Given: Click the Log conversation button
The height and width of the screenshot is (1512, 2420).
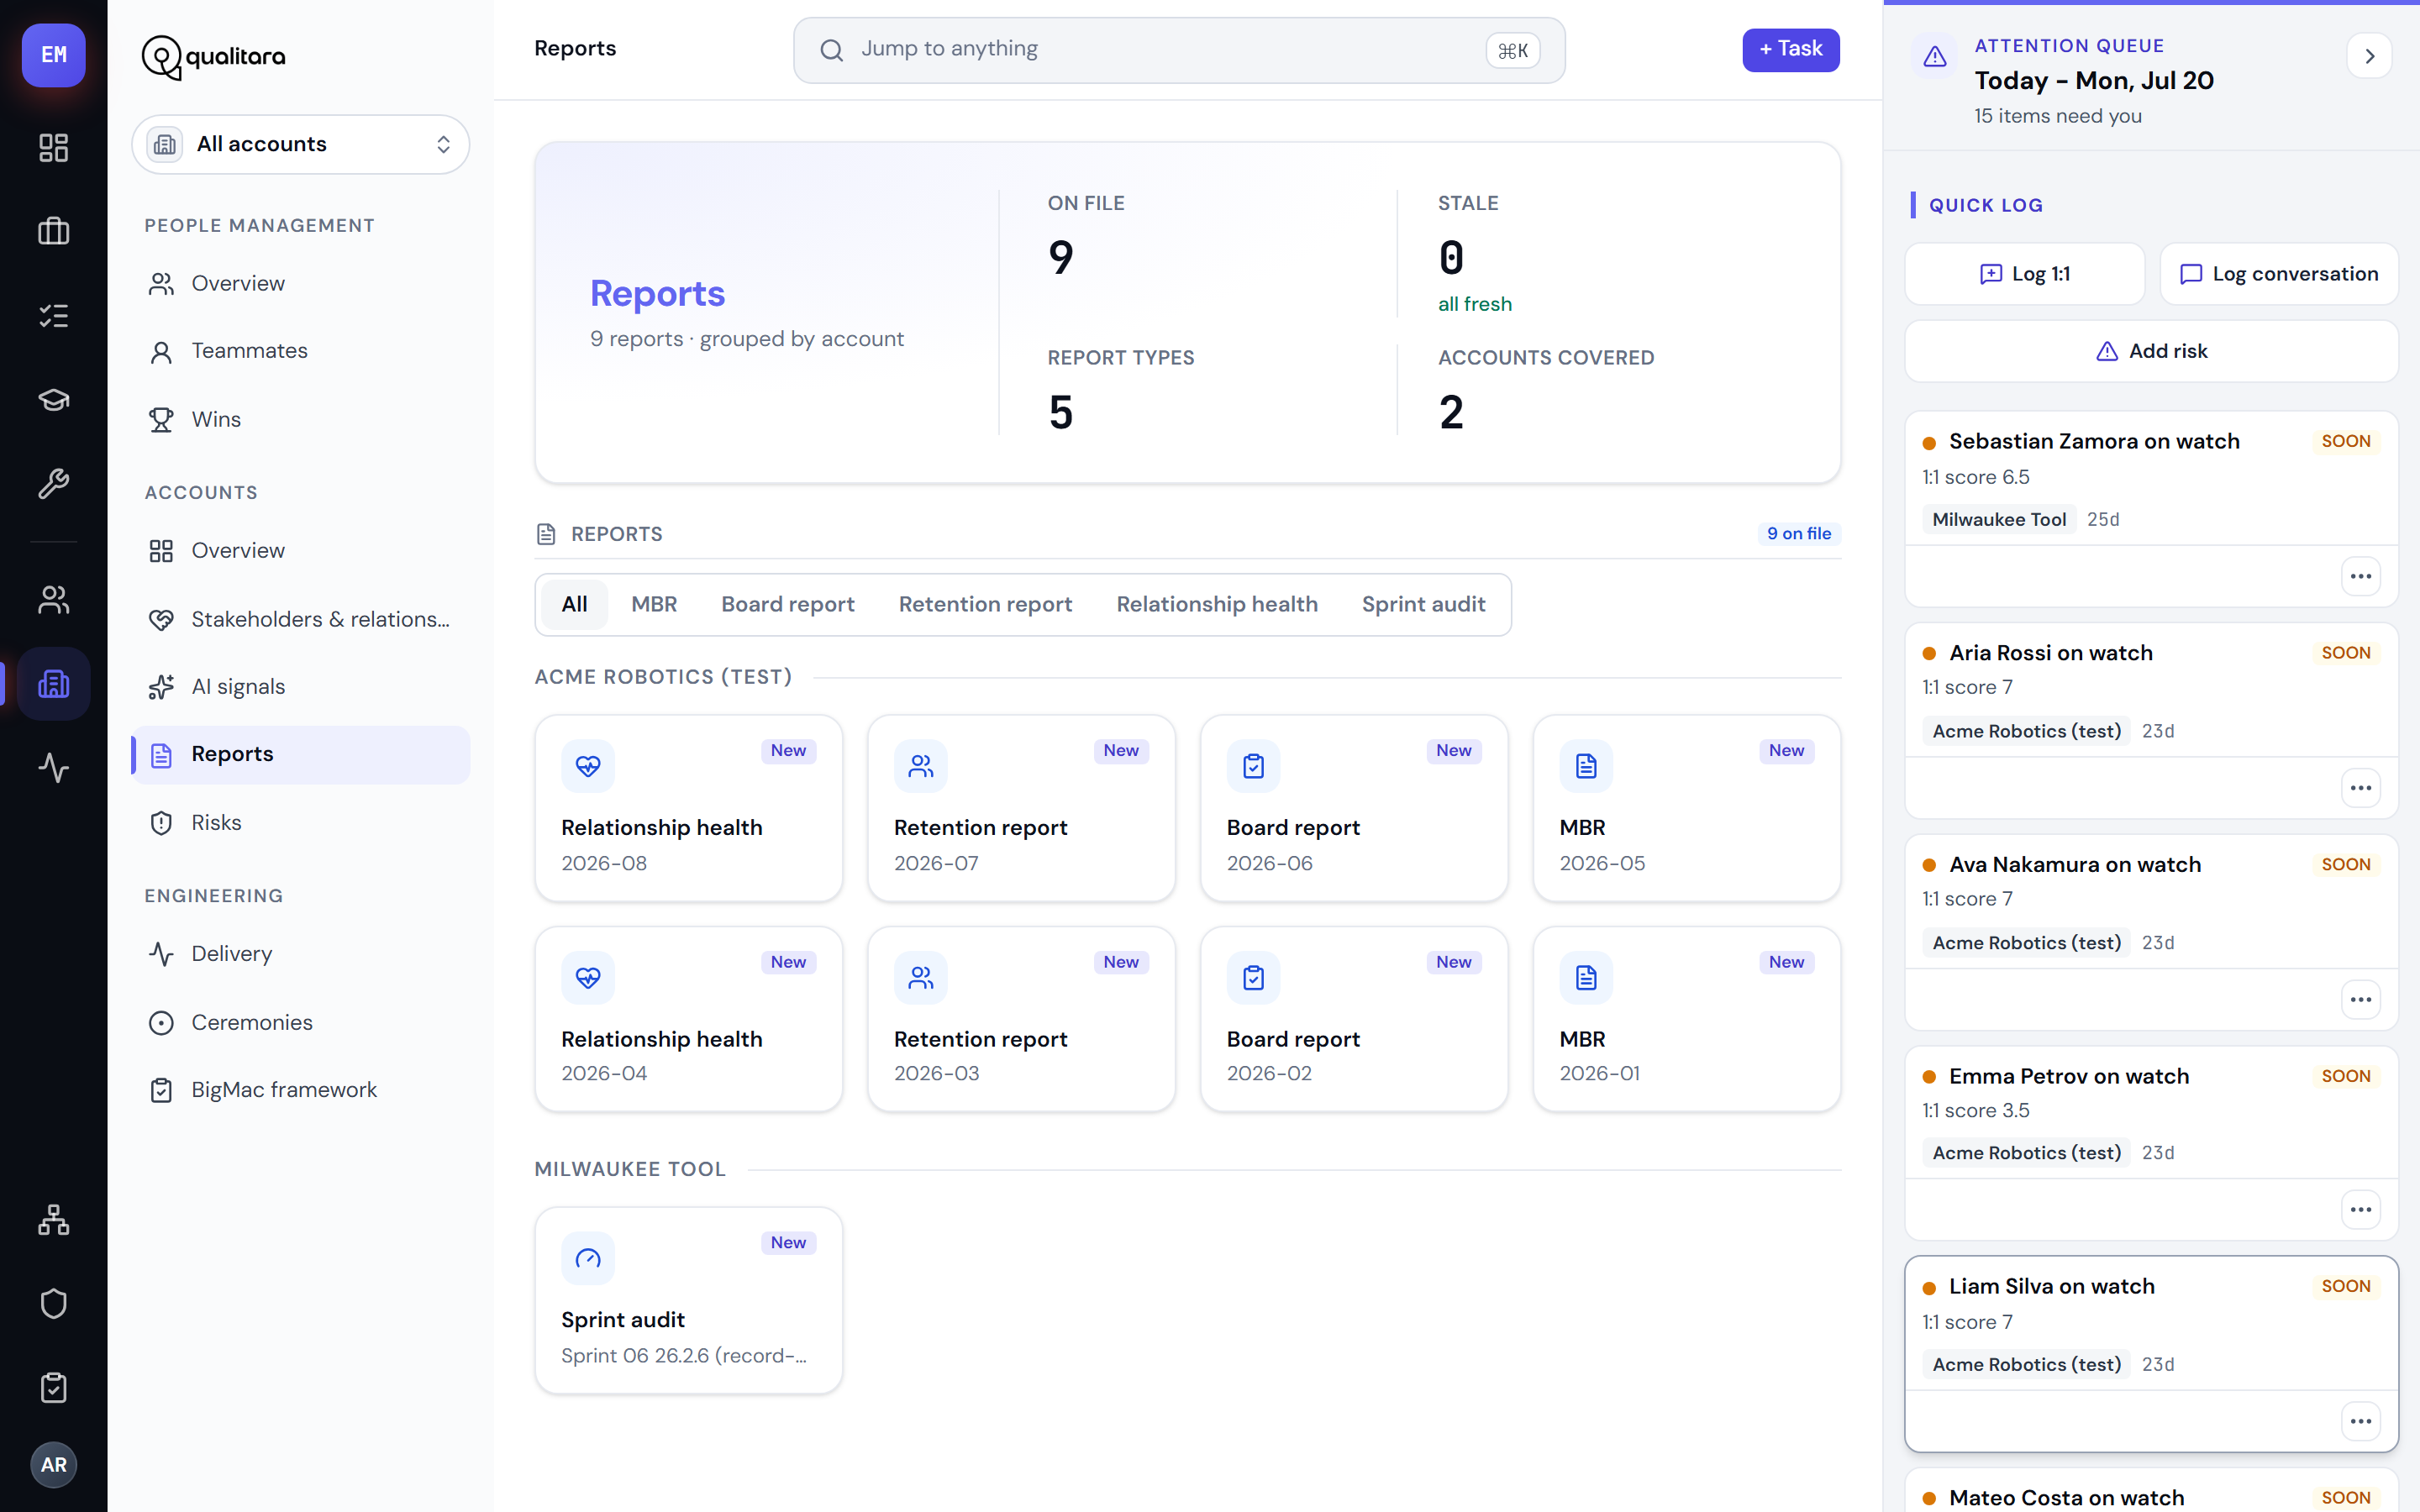Looking at the screenshot, I should coord(2279,274).
